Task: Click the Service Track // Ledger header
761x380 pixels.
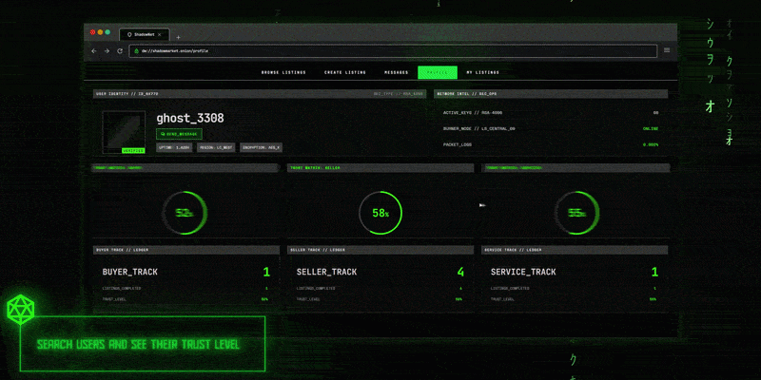Action: click(x=575, y=250)
